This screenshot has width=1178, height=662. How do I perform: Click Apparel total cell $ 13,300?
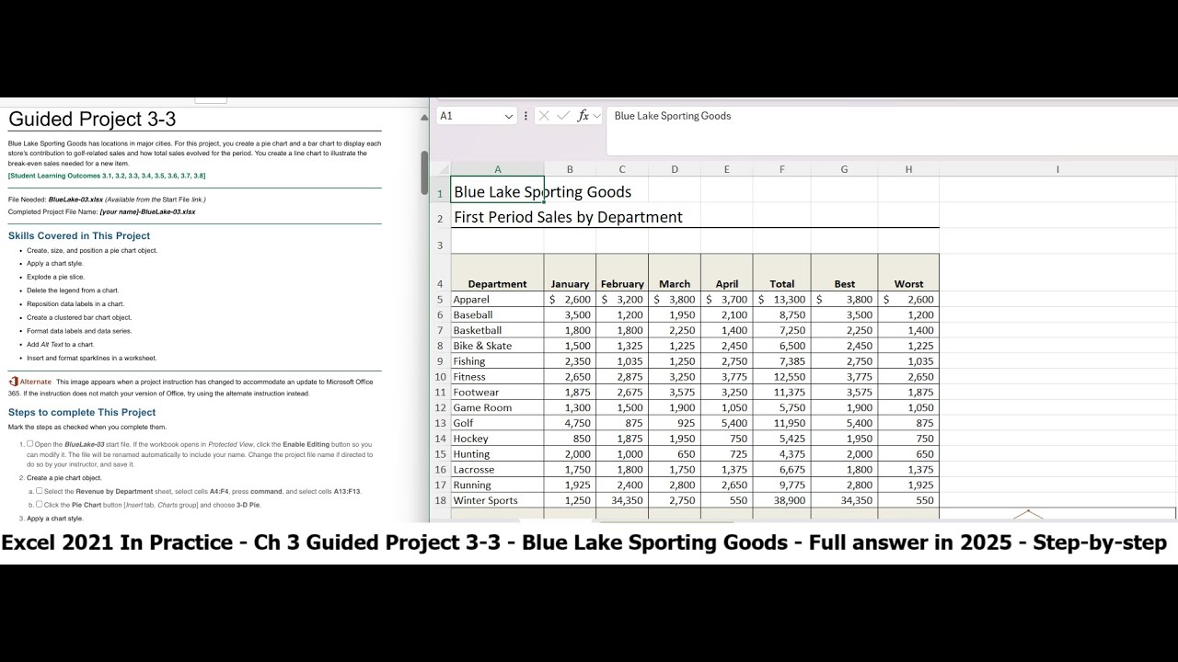(782, 300)
